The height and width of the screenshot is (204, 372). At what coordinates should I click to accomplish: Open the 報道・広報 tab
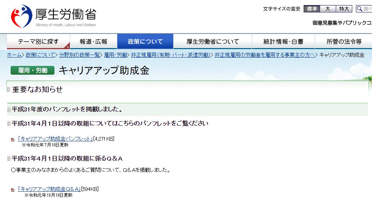(x=94, y=42)
